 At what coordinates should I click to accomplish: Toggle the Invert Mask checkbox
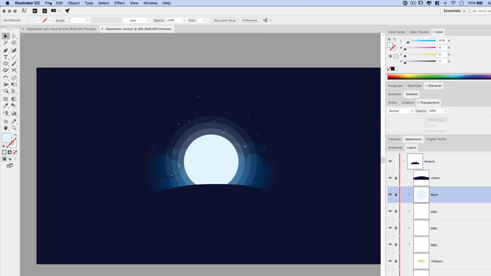pos(427,131)
